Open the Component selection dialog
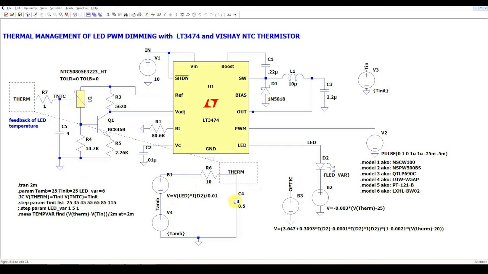 coord(188,14)
